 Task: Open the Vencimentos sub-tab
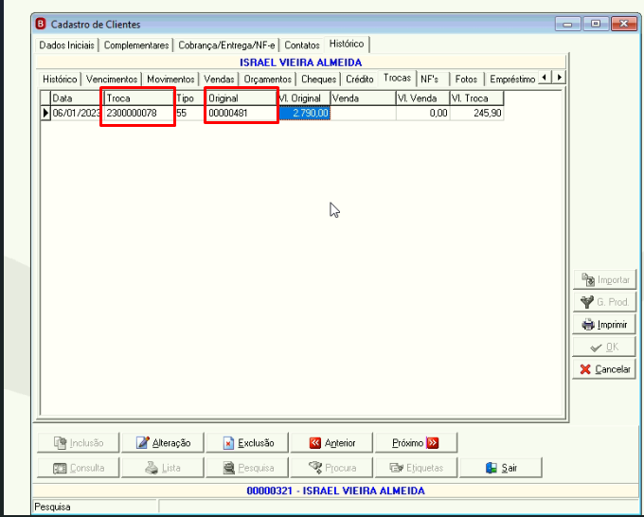[112, 79]
